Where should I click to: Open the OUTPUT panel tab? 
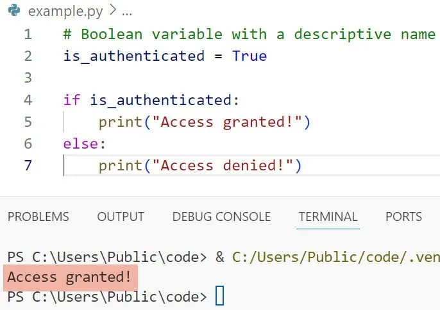121,216
